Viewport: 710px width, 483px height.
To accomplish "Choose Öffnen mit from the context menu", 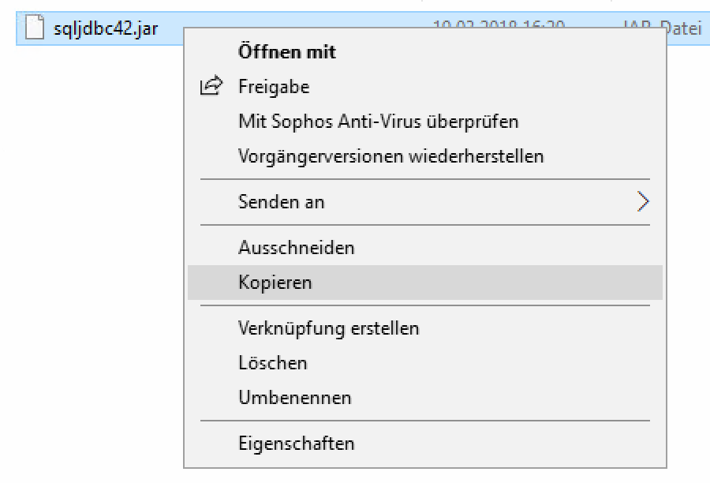I will pos(286,52).
